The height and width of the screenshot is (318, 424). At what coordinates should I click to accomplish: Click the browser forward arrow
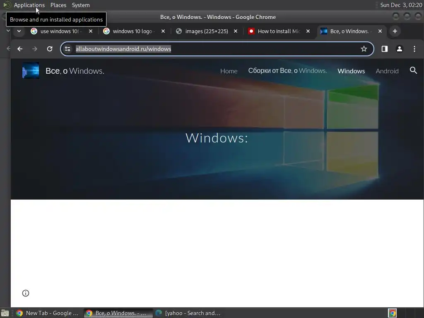tap(35, 49)
